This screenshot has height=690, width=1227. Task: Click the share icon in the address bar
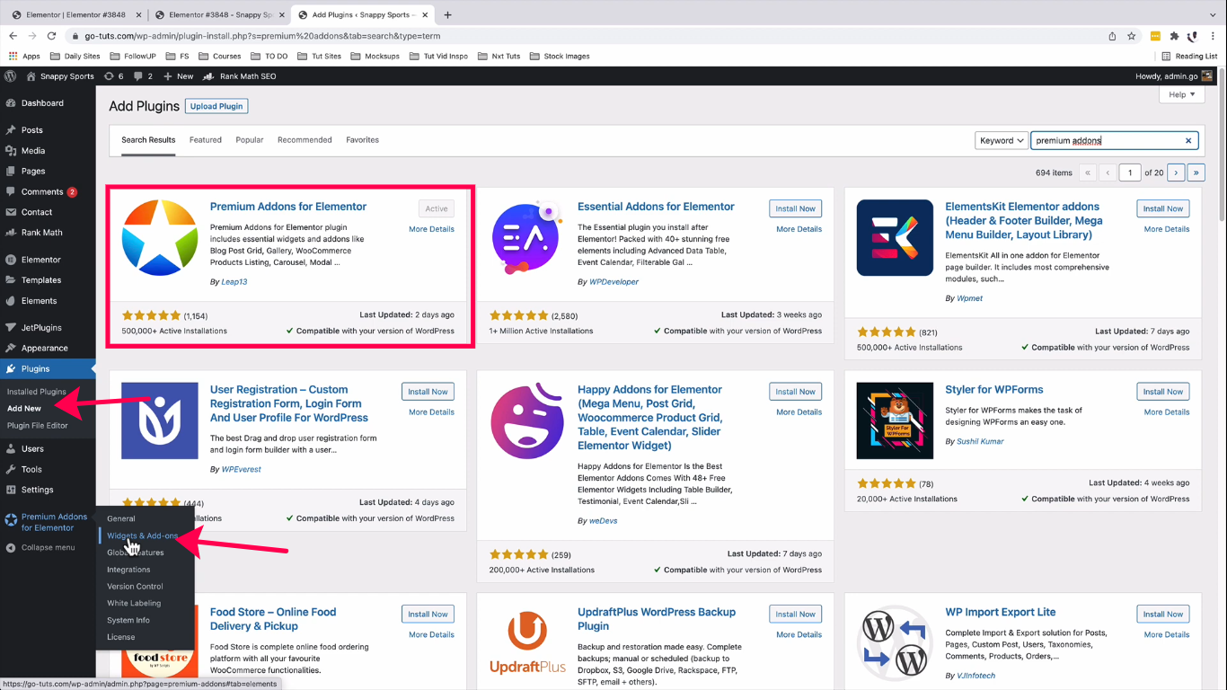click(x=1112, y=36)
